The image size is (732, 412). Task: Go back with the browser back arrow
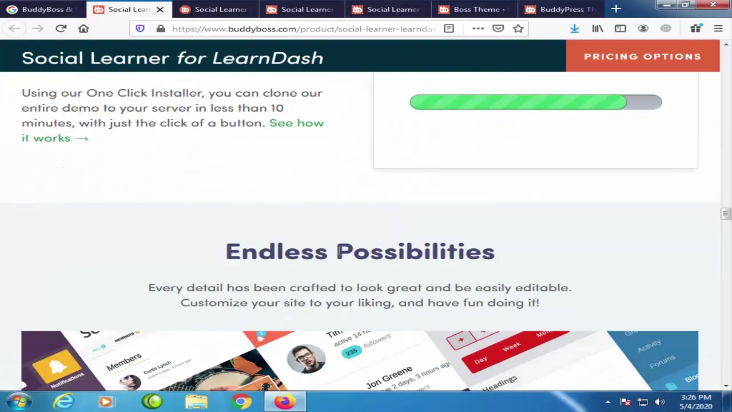(x=14, y=29)
